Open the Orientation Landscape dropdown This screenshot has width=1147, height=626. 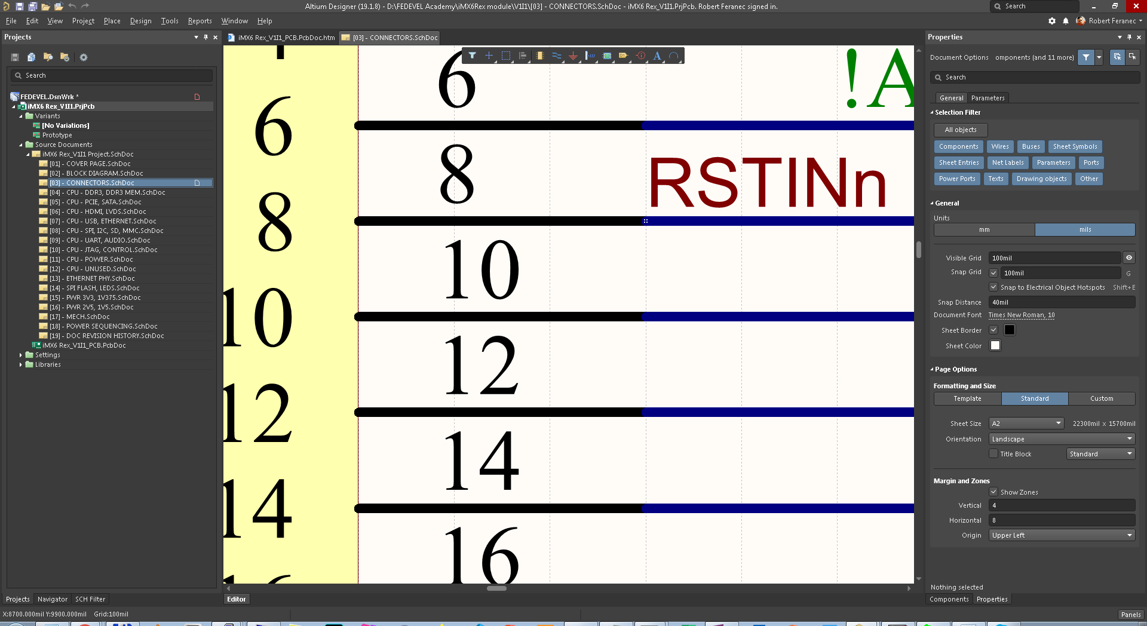coord(1062,439)
